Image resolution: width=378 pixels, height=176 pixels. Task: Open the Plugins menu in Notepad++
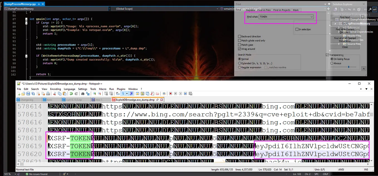(121, 89)
